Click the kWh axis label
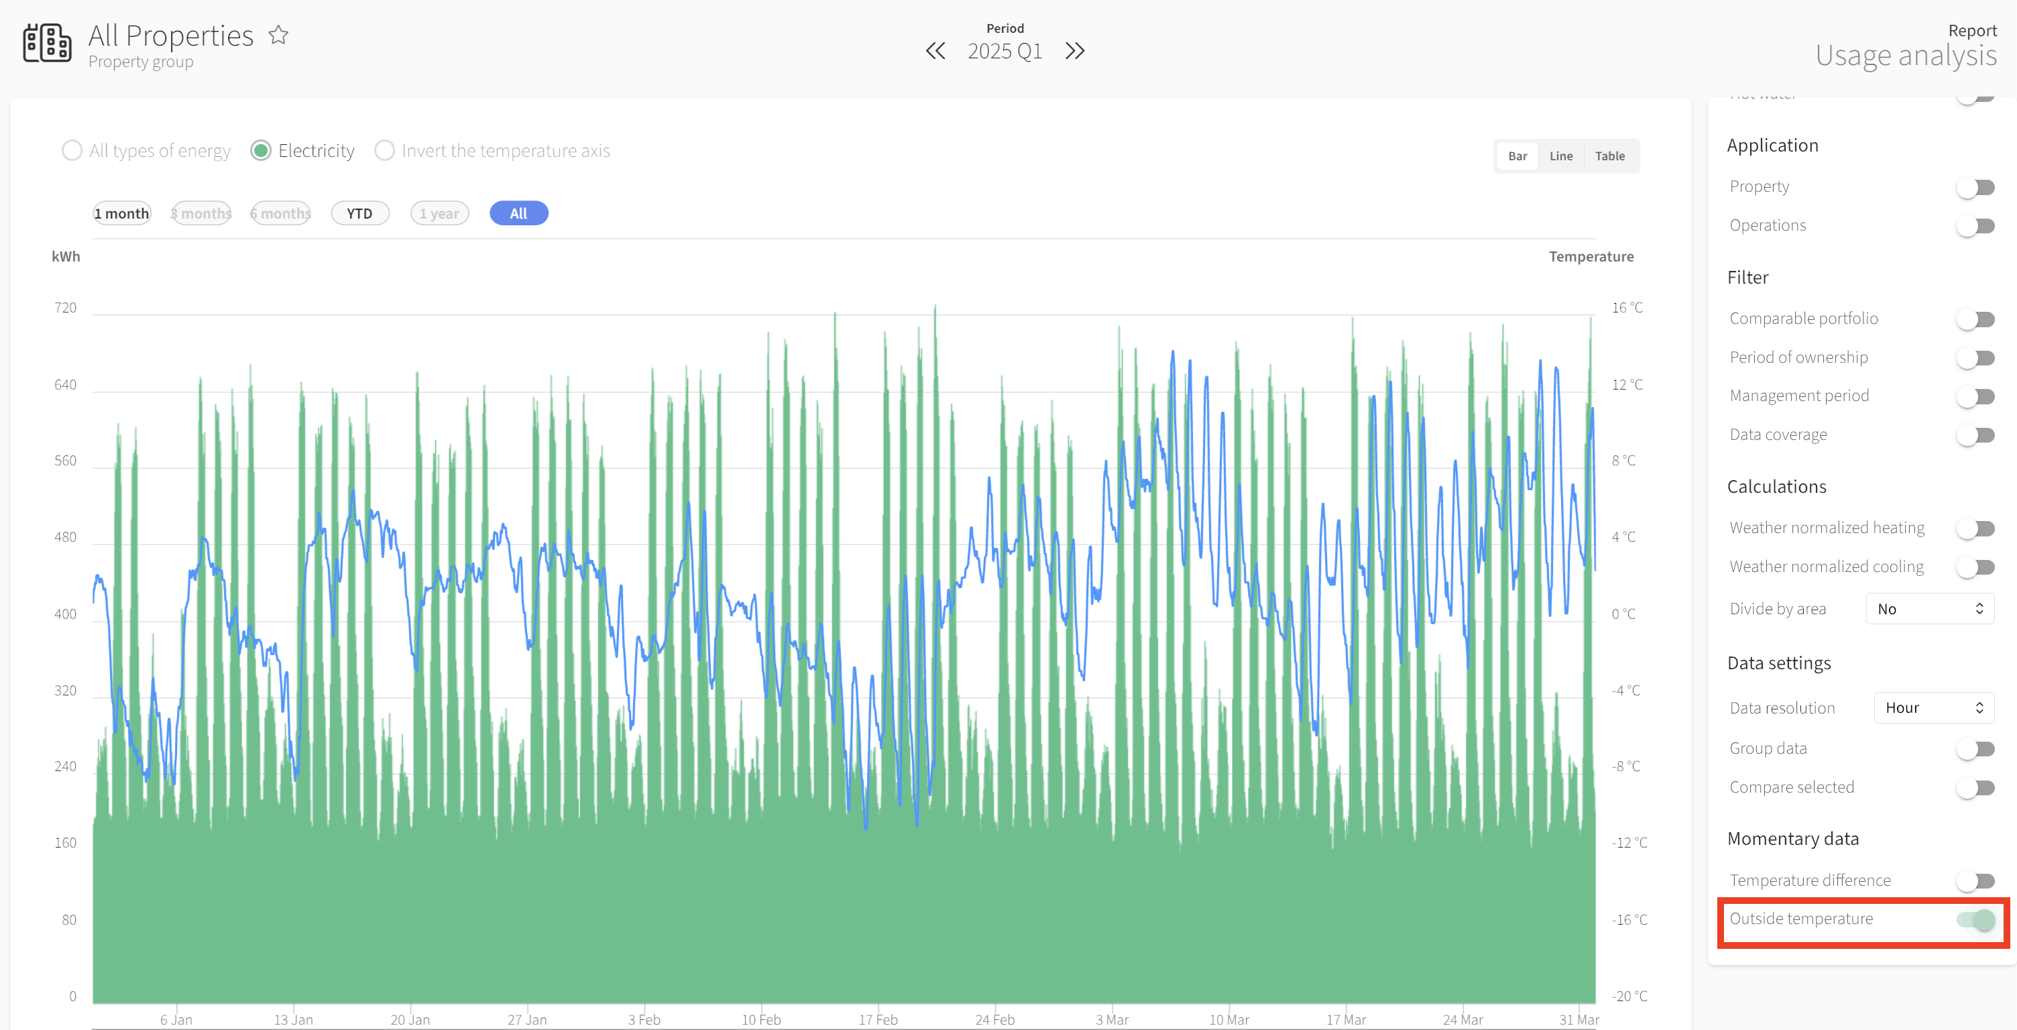The width and height of the screenshot is (2017, 1030). 66,256
